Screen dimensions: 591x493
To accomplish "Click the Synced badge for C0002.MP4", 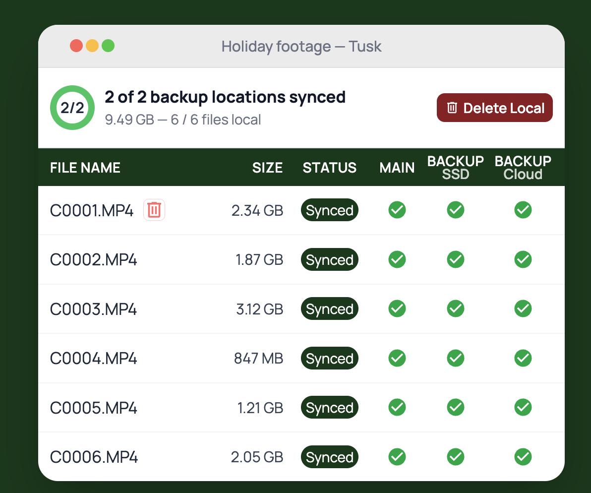I will tap(329, 259).
